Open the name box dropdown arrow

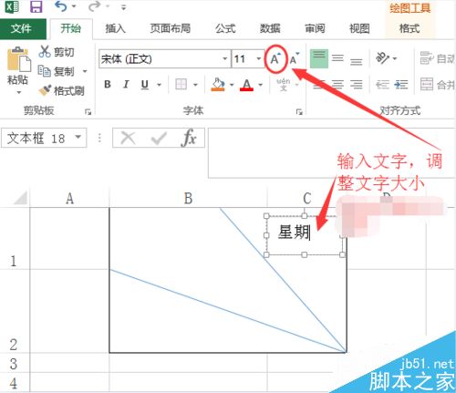click(x=78, y=138)
